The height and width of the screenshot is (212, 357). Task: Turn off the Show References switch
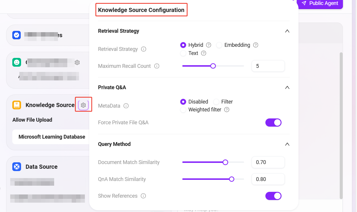click(x=273, y=196)
